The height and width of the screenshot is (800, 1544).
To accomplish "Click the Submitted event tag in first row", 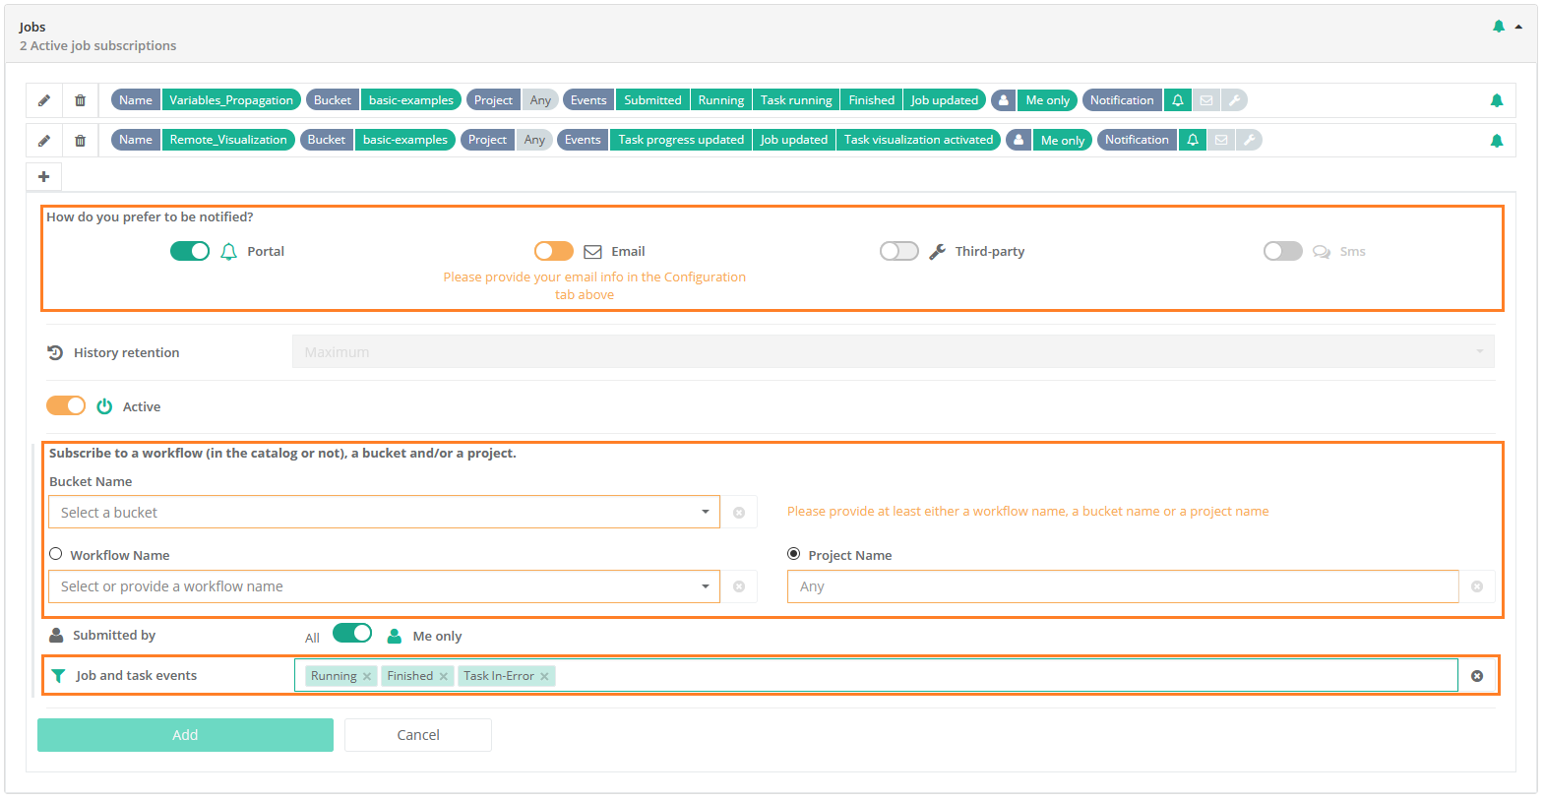I will [x=652, y=100].
